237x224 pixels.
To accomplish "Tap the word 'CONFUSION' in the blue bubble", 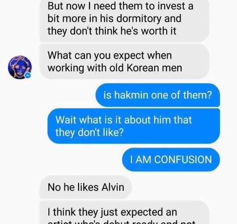I will pyautogui.click(x=183, y=159).
